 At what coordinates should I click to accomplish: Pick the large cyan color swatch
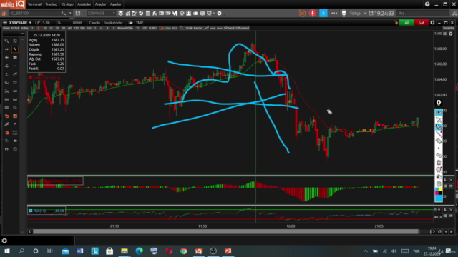pos(439,198)
